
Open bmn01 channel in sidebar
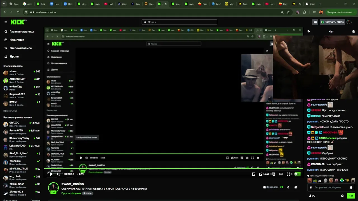(x=22, y=103)
